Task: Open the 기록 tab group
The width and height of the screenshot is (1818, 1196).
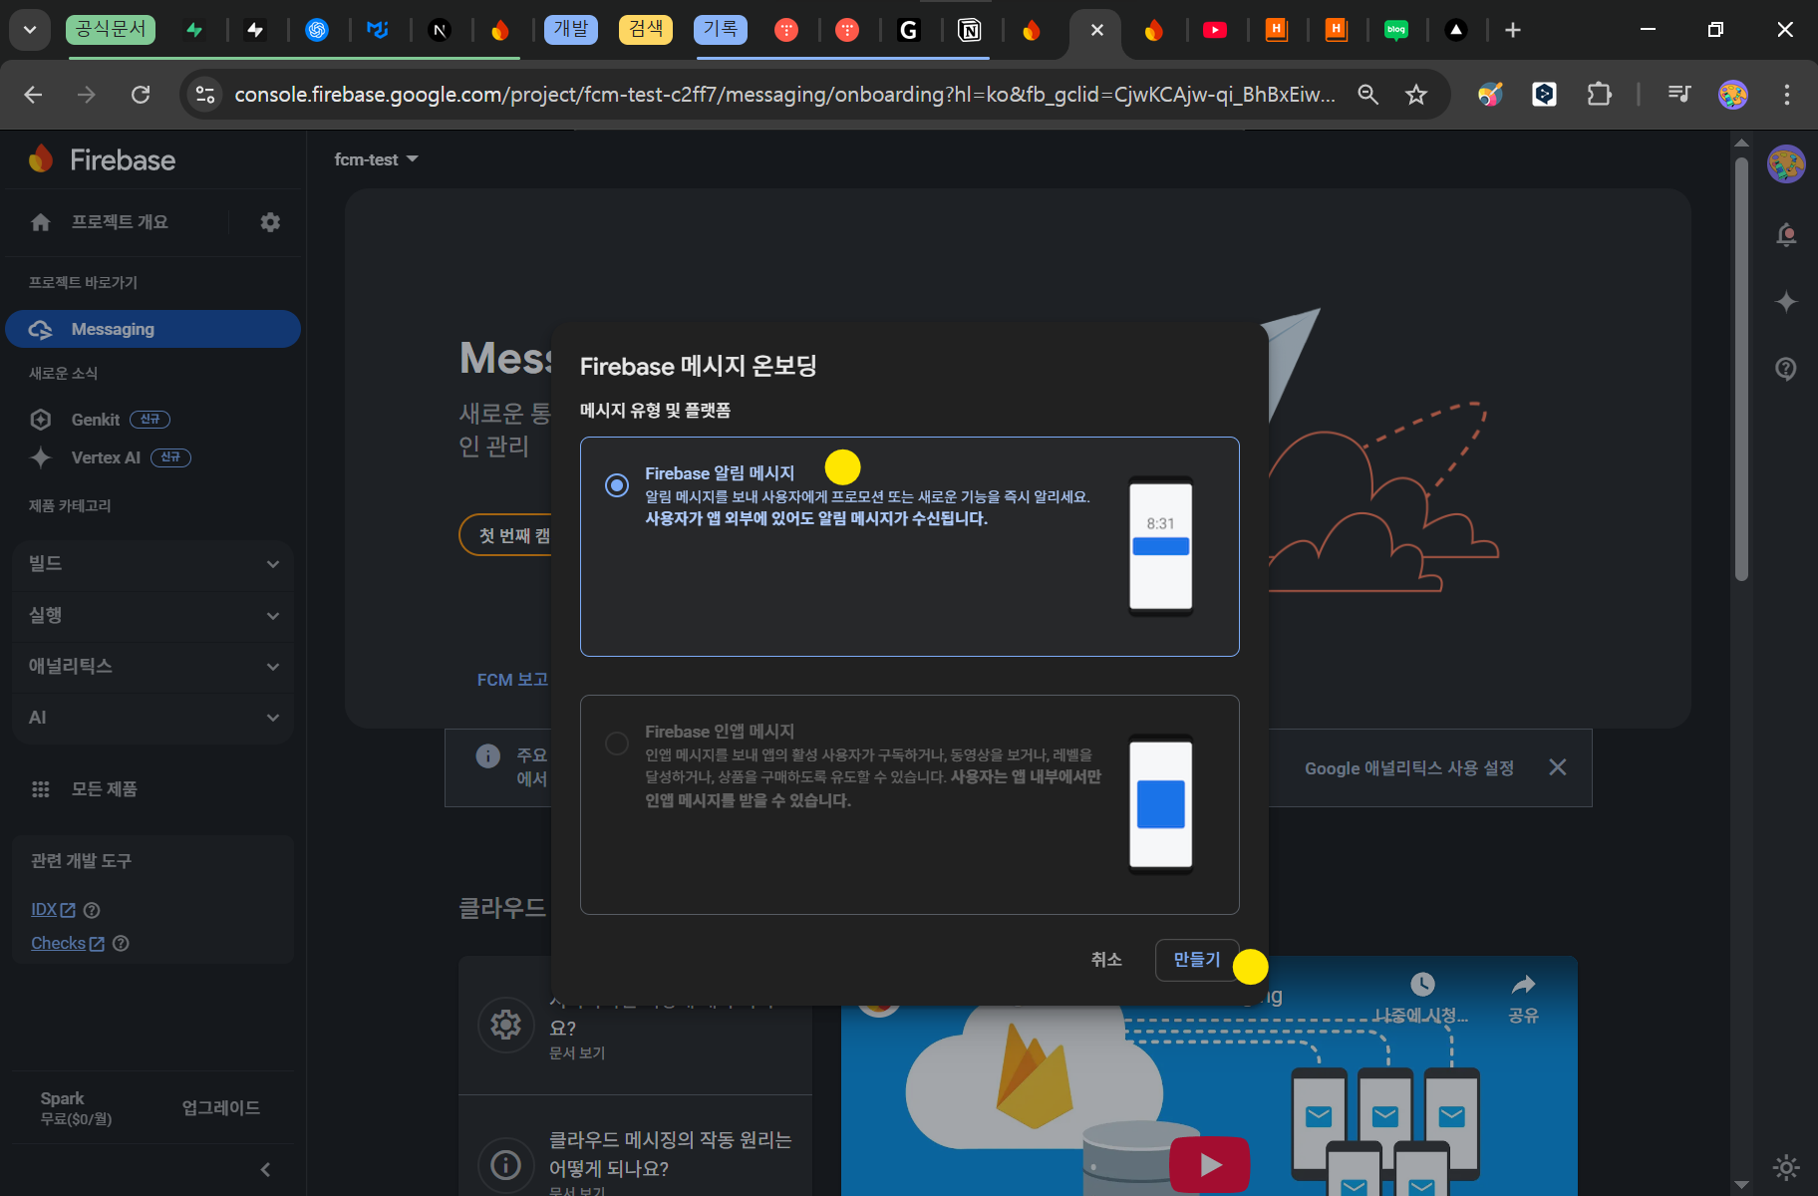Action: (720, 29)
